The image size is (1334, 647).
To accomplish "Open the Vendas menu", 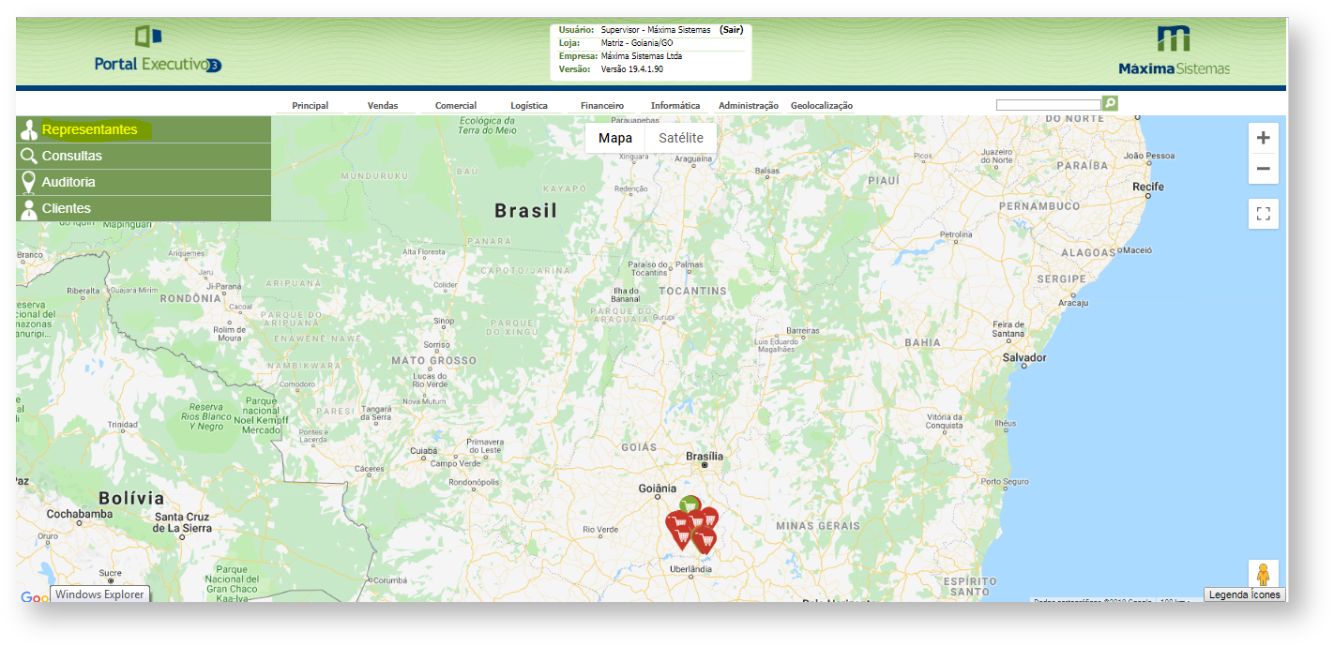I will [383, 106].
